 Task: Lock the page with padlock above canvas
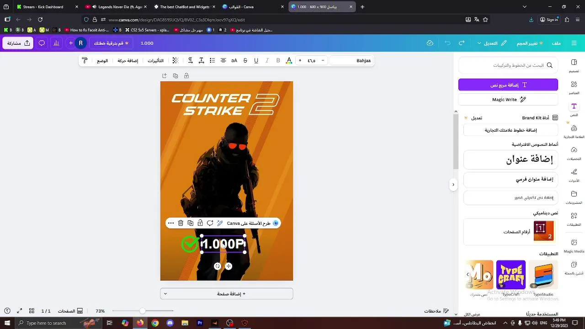(186, 76)
